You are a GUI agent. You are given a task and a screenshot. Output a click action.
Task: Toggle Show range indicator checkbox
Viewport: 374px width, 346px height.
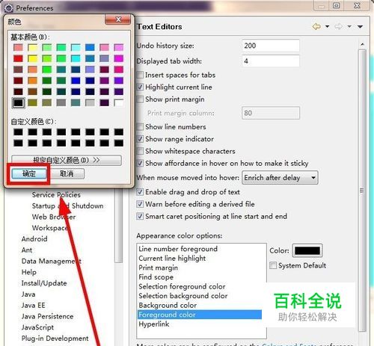coord(140,139)
